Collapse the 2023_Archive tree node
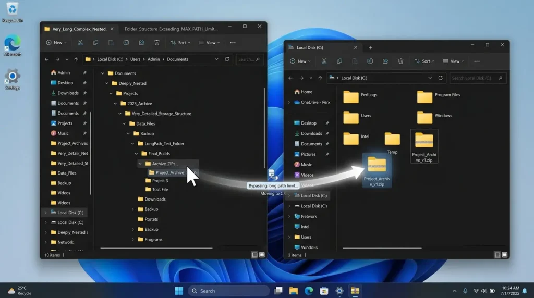534x298 pixels. point(115,104)
